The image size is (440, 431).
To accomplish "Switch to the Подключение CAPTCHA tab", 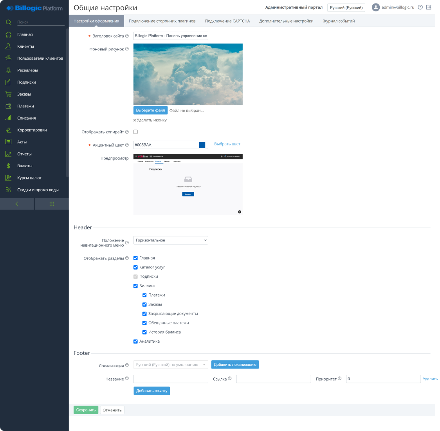I will point(227,21).
